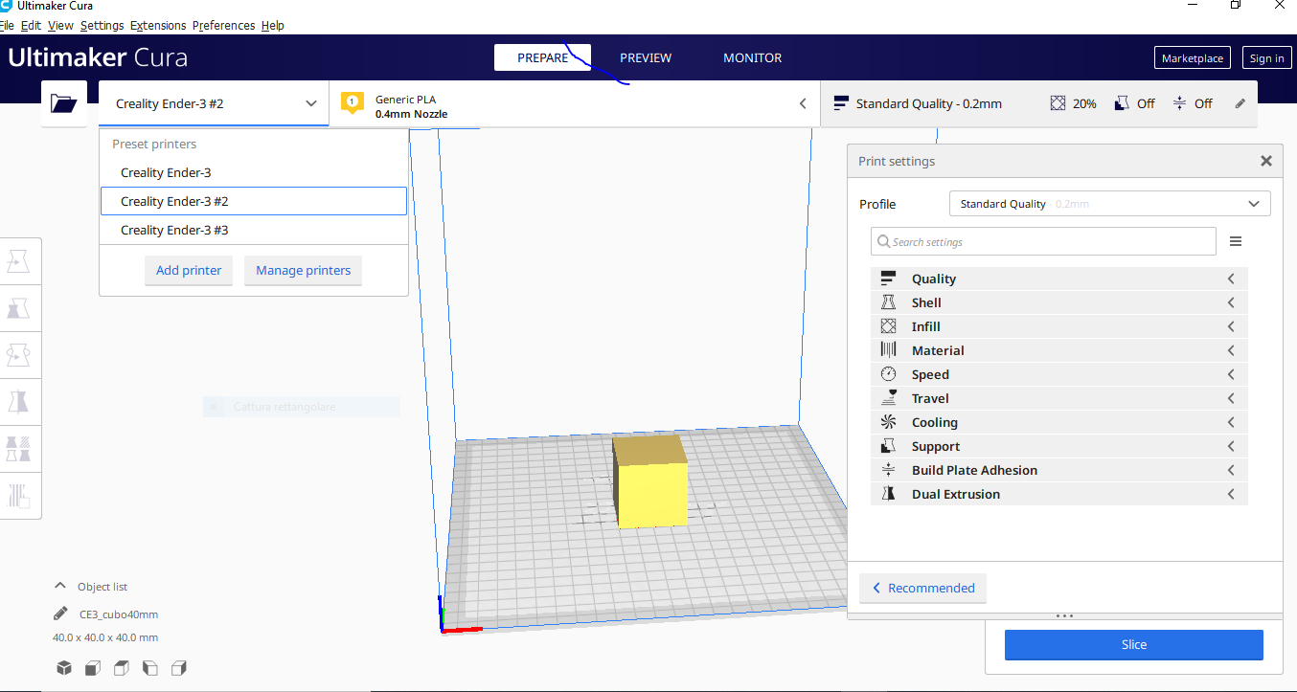Click the support Off icon in header
Screen dimensions: 1297x692
1122,103
